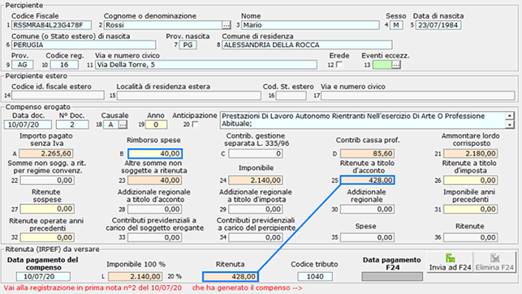This screenshot has width=522, height=294.
Task: Click the Codice tributo 1040 field
Action: point(315,276)
